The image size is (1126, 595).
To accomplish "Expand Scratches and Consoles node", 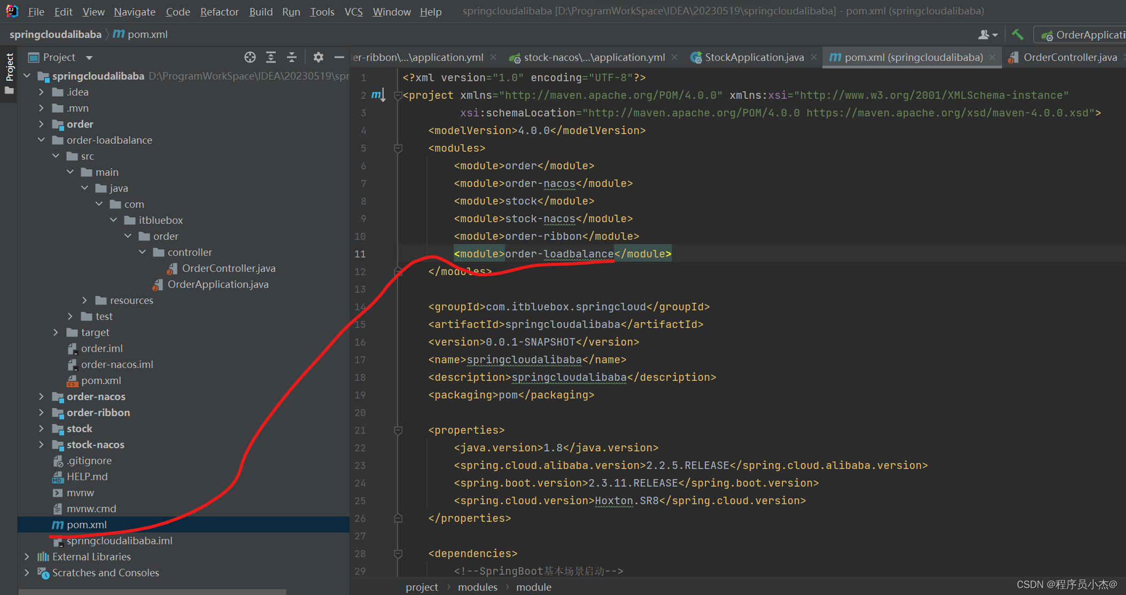I will [x=27, y=573].
